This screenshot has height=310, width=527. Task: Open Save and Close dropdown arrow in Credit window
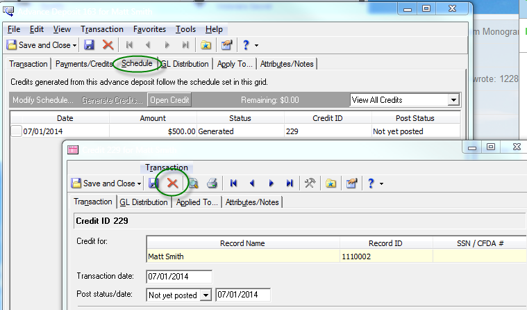[x=139, y=183]
